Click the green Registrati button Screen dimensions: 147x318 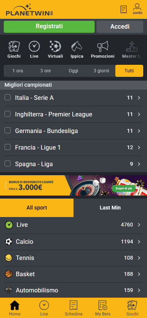[49, 27]
